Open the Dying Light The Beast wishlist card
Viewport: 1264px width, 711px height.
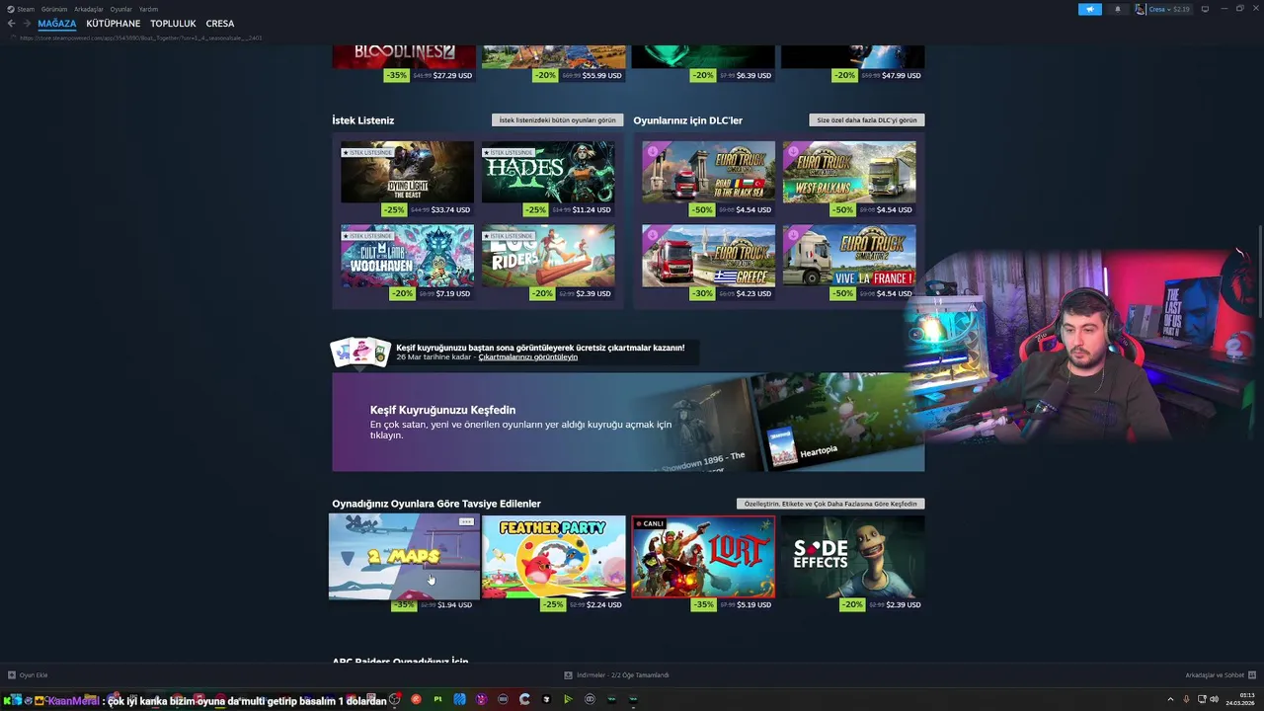[407, 174]
